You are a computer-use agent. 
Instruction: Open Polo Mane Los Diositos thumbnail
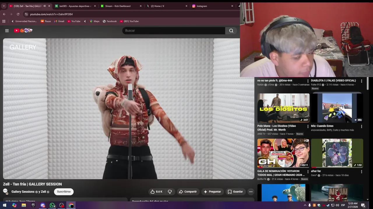click(x=283, y=108)
